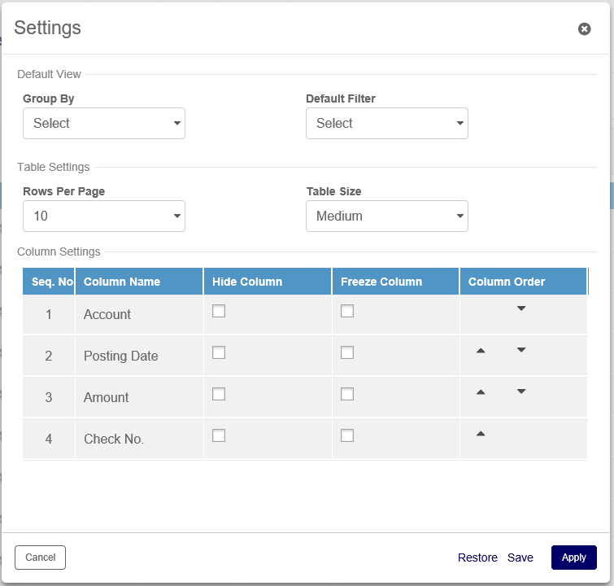Move Account column down in order
This screenshot has width=614, height=586.
click(x=521, y=308)
